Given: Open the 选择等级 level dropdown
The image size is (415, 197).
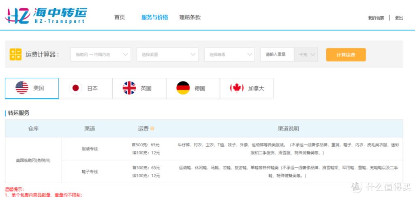Looking at the screenshot, I should (x=229, y=55).
